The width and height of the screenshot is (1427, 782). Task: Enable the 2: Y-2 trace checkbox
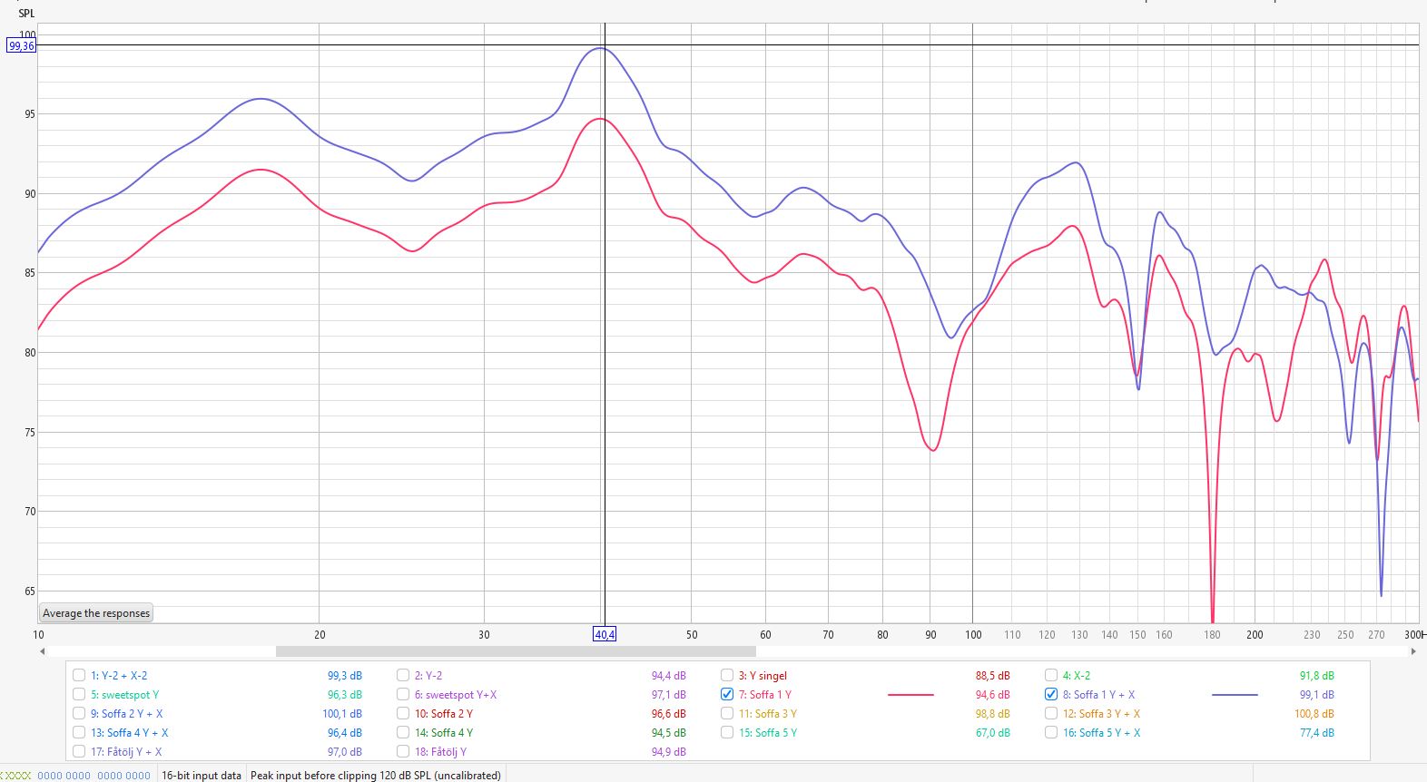coord(403,675)
